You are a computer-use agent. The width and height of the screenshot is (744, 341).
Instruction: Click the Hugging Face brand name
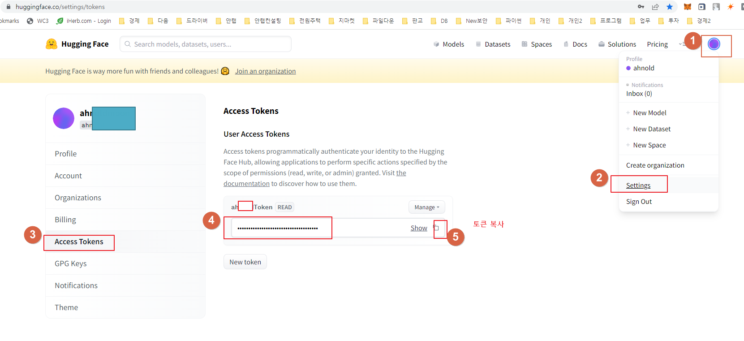click(x=85, y=44)
